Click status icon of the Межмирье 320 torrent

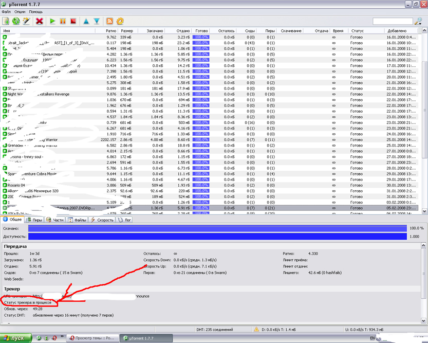pos(5,191)
